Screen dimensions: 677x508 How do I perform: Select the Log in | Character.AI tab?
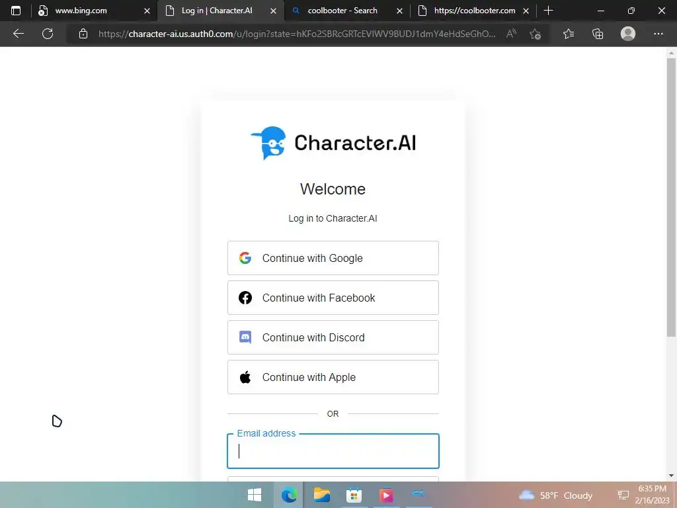pyautogui.click(x=220, y=11)
